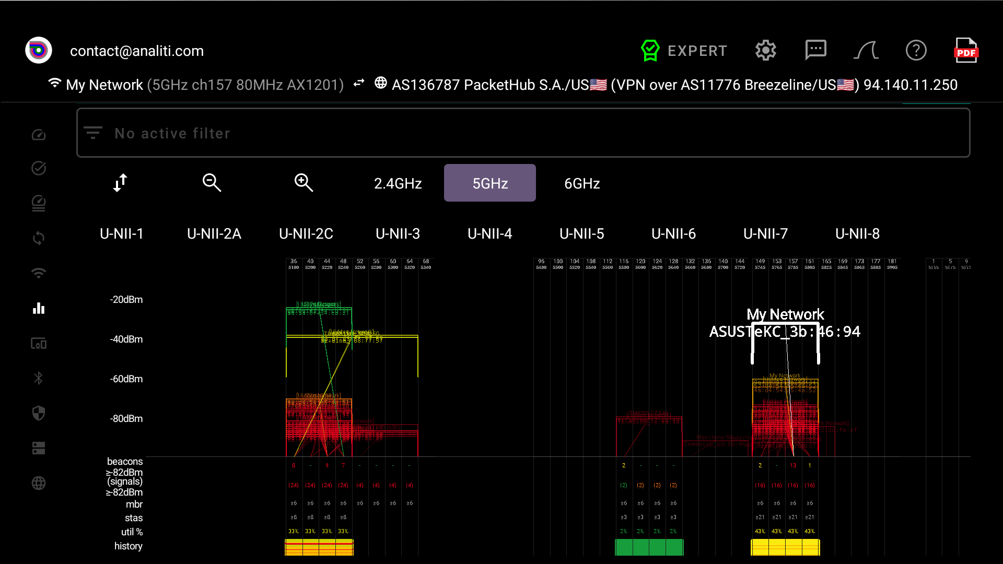
Task: Open the settings gear
Action: [765, 50]
